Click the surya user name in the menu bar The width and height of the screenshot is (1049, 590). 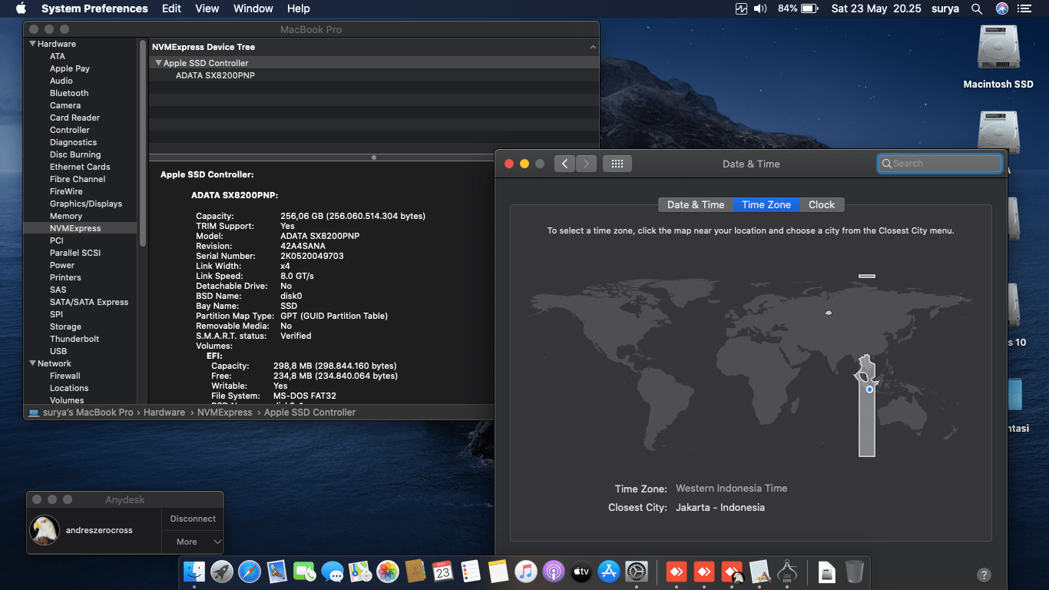pyautogui.click(x=945, y=8)
